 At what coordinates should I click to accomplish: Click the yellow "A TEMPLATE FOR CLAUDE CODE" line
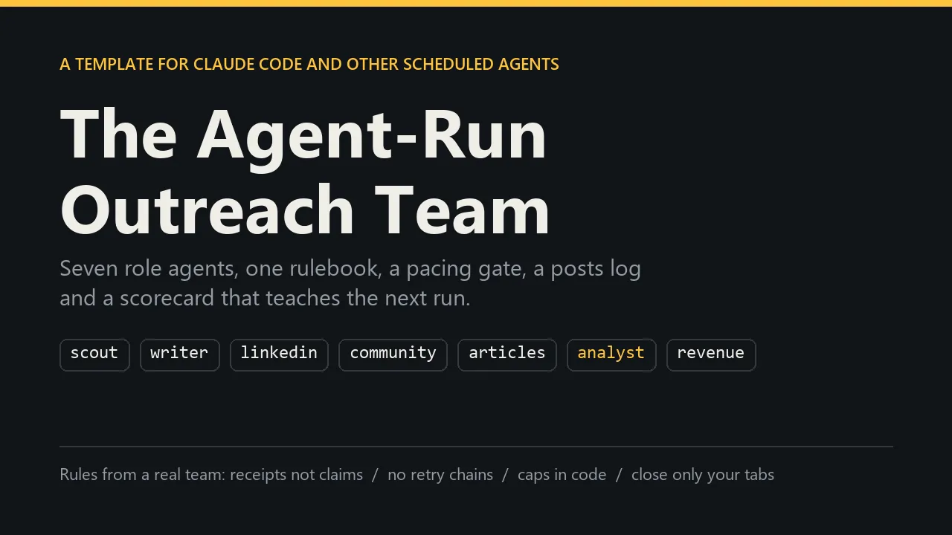pos(309,65)
